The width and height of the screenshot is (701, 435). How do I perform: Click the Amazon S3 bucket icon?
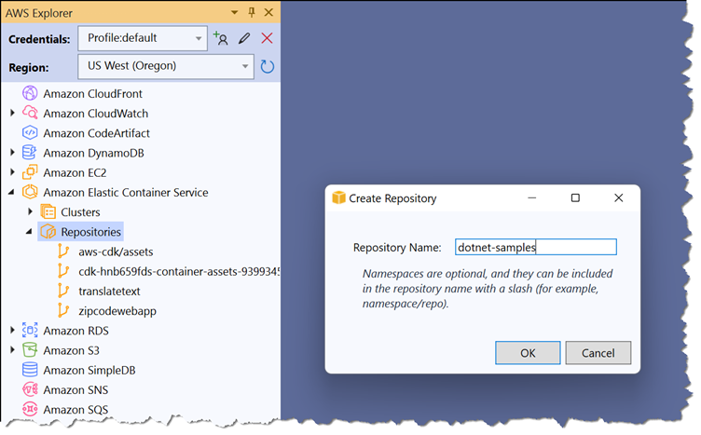(x=30, y=349)
